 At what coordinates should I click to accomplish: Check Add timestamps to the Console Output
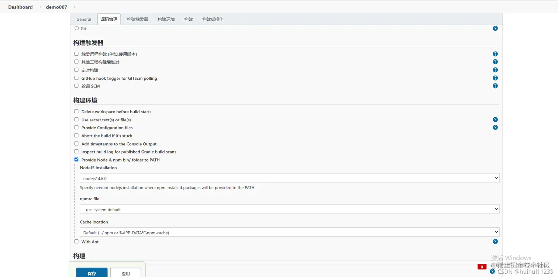[x=76, y=143]
